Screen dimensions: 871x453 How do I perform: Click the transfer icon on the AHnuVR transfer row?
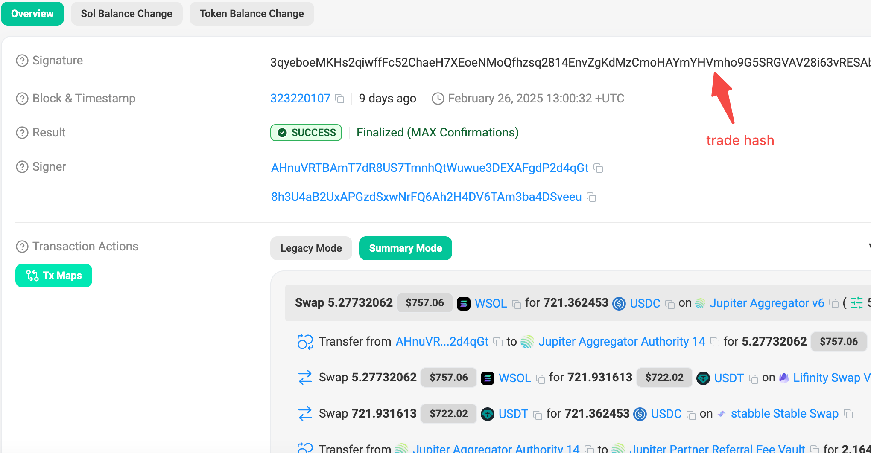click(x=305, y=342)
